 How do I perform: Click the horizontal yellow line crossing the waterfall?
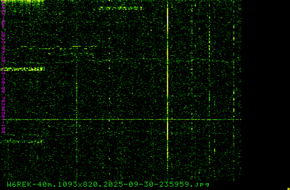(109, 119)
